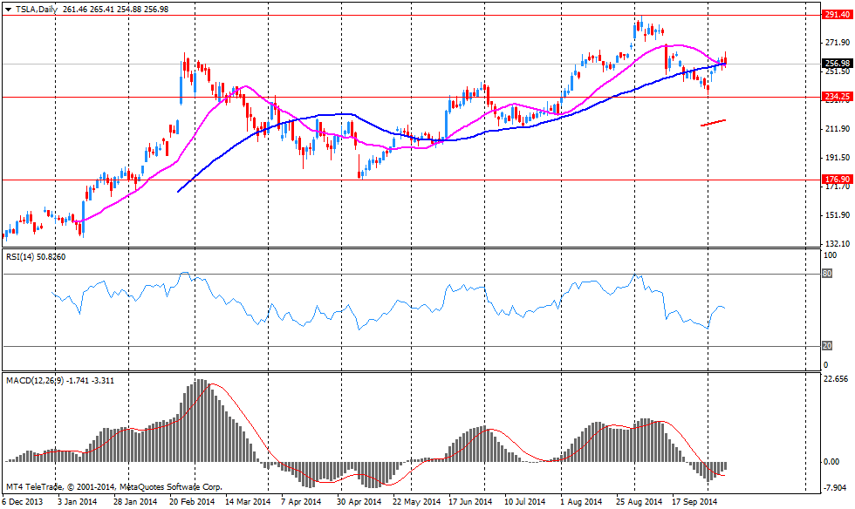Select the 30 Apr 2014 date label
The image size is (855, 509).
coord(359,501)
